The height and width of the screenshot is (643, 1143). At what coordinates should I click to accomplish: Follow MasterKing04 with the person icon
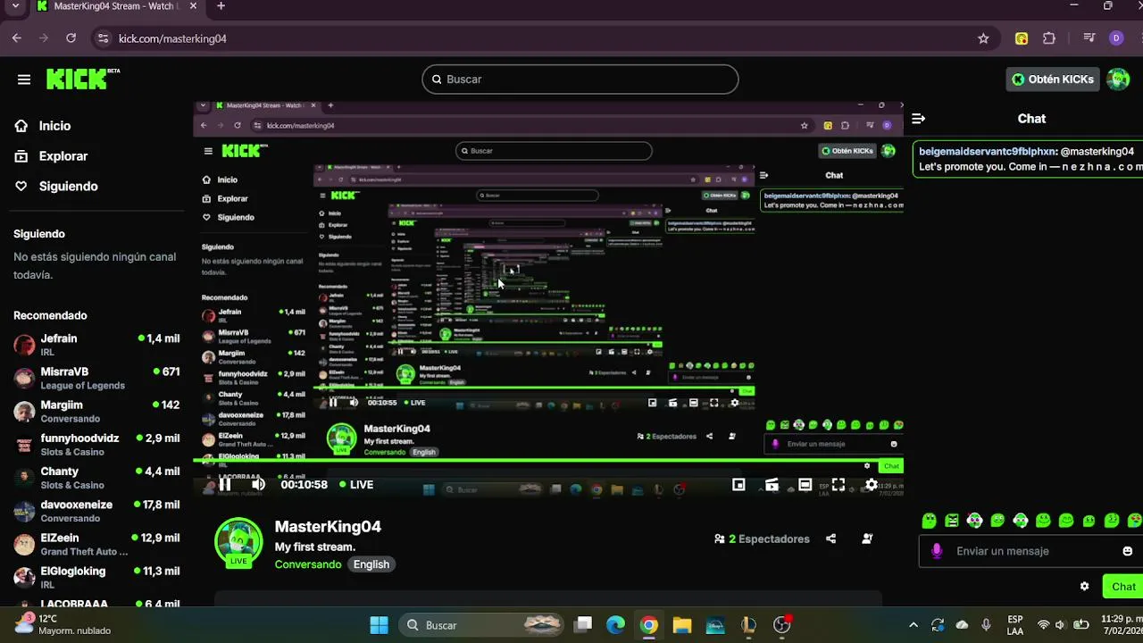[x=867, y=539]
